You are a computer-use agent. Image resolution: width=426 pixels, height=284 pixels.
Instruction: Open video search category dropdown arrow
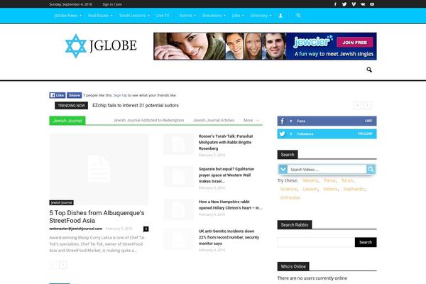click(x=283, y=169)
